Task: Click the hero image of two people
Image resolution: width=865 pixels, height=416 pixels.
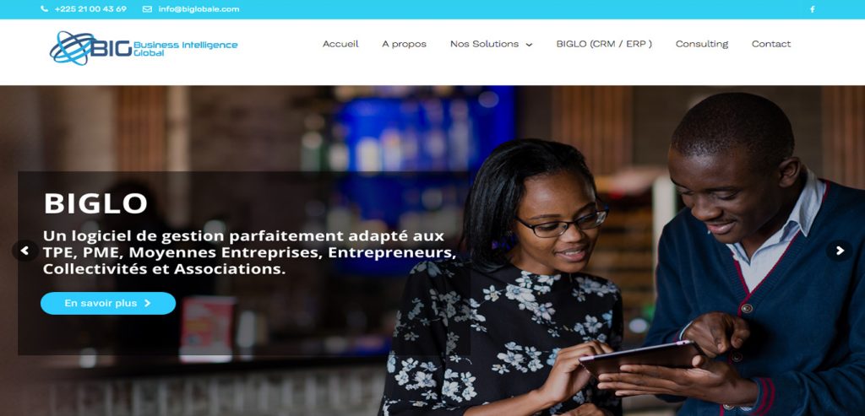Action: [x=623, y=251]
